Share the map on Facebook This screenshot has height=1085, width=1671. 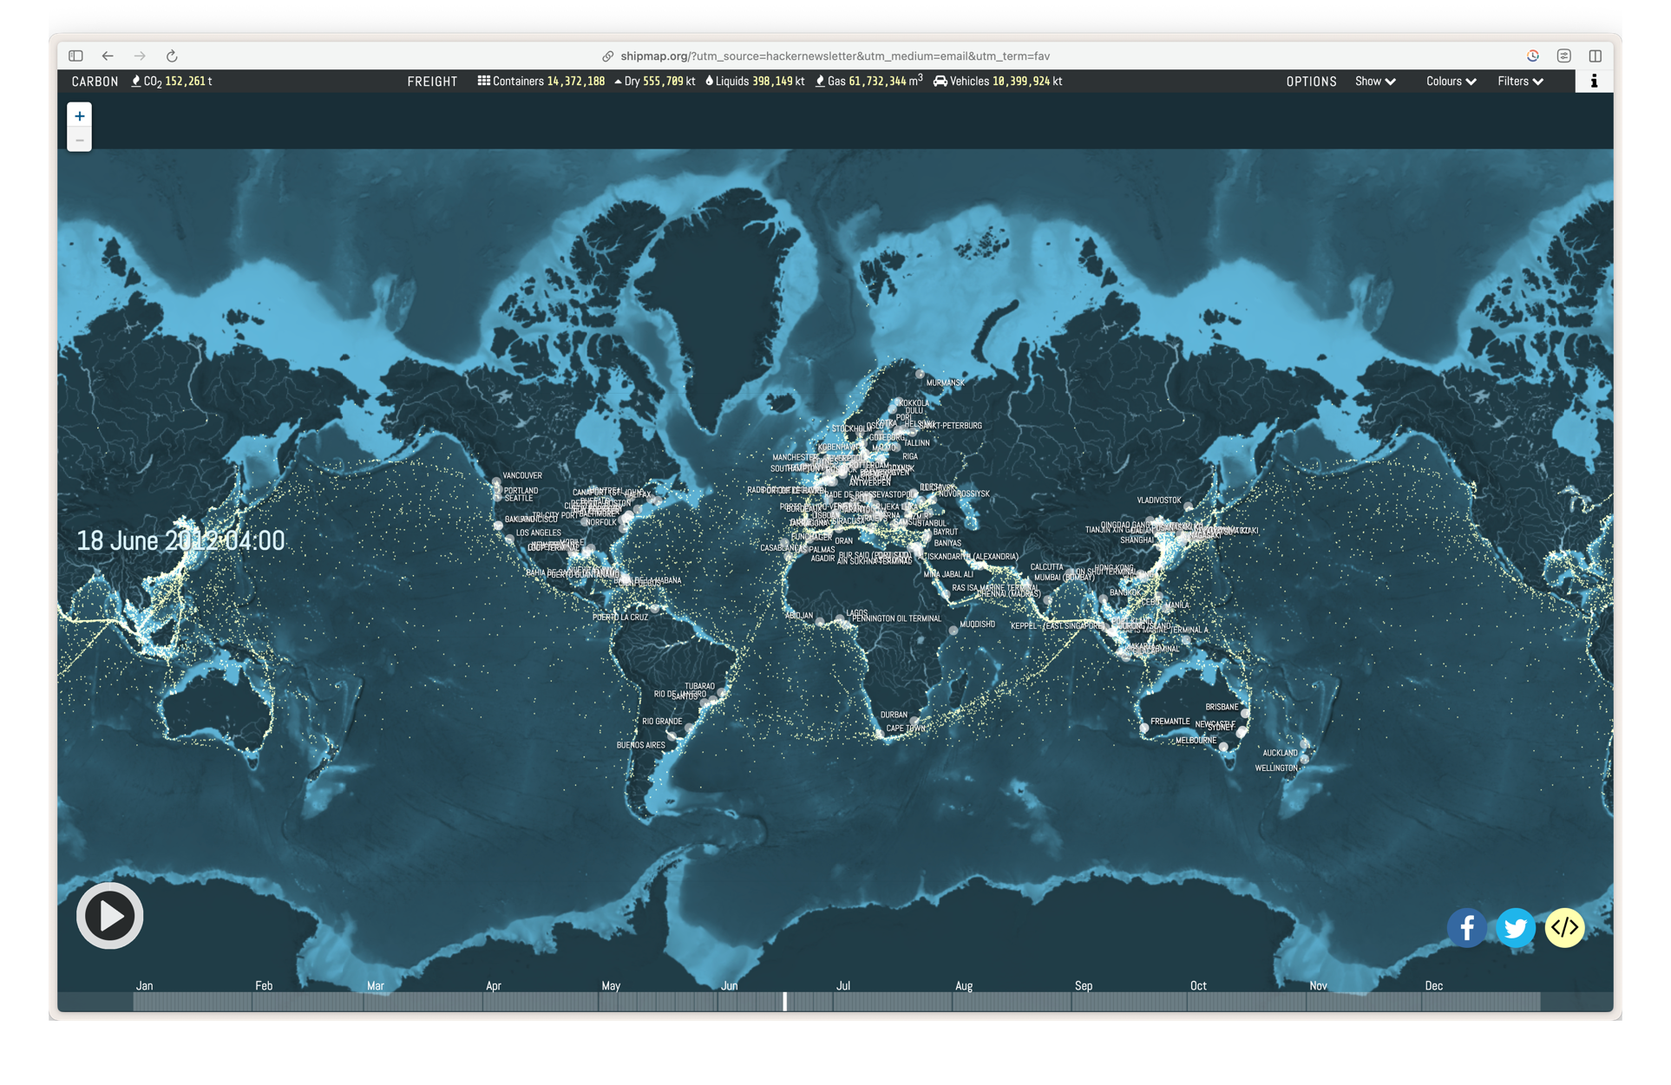click(x=1466, y=927)
